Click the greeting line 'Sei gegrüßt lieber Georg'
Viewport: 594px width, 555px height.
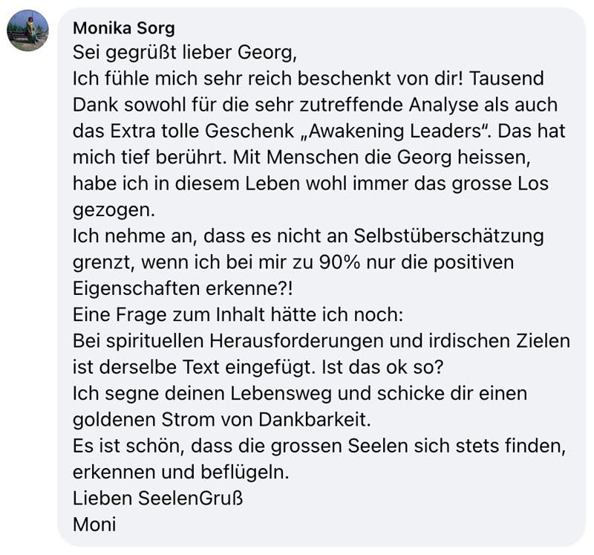177,53
